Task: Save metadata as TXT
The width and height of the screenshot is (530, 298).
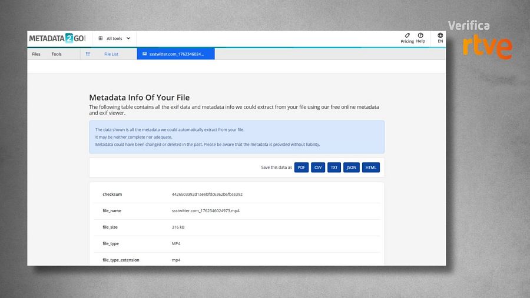Action: 334,168
